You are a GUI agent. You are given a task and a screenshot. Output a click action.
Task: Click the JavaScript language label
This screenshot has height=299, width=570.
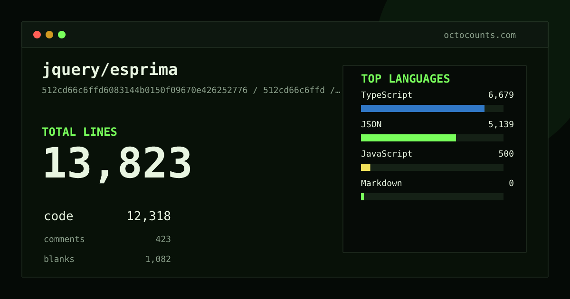click(x=387, y=154)
